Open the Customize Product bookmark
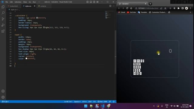Image resolution: width=194 pixels, height=109 pixels. 157,12
